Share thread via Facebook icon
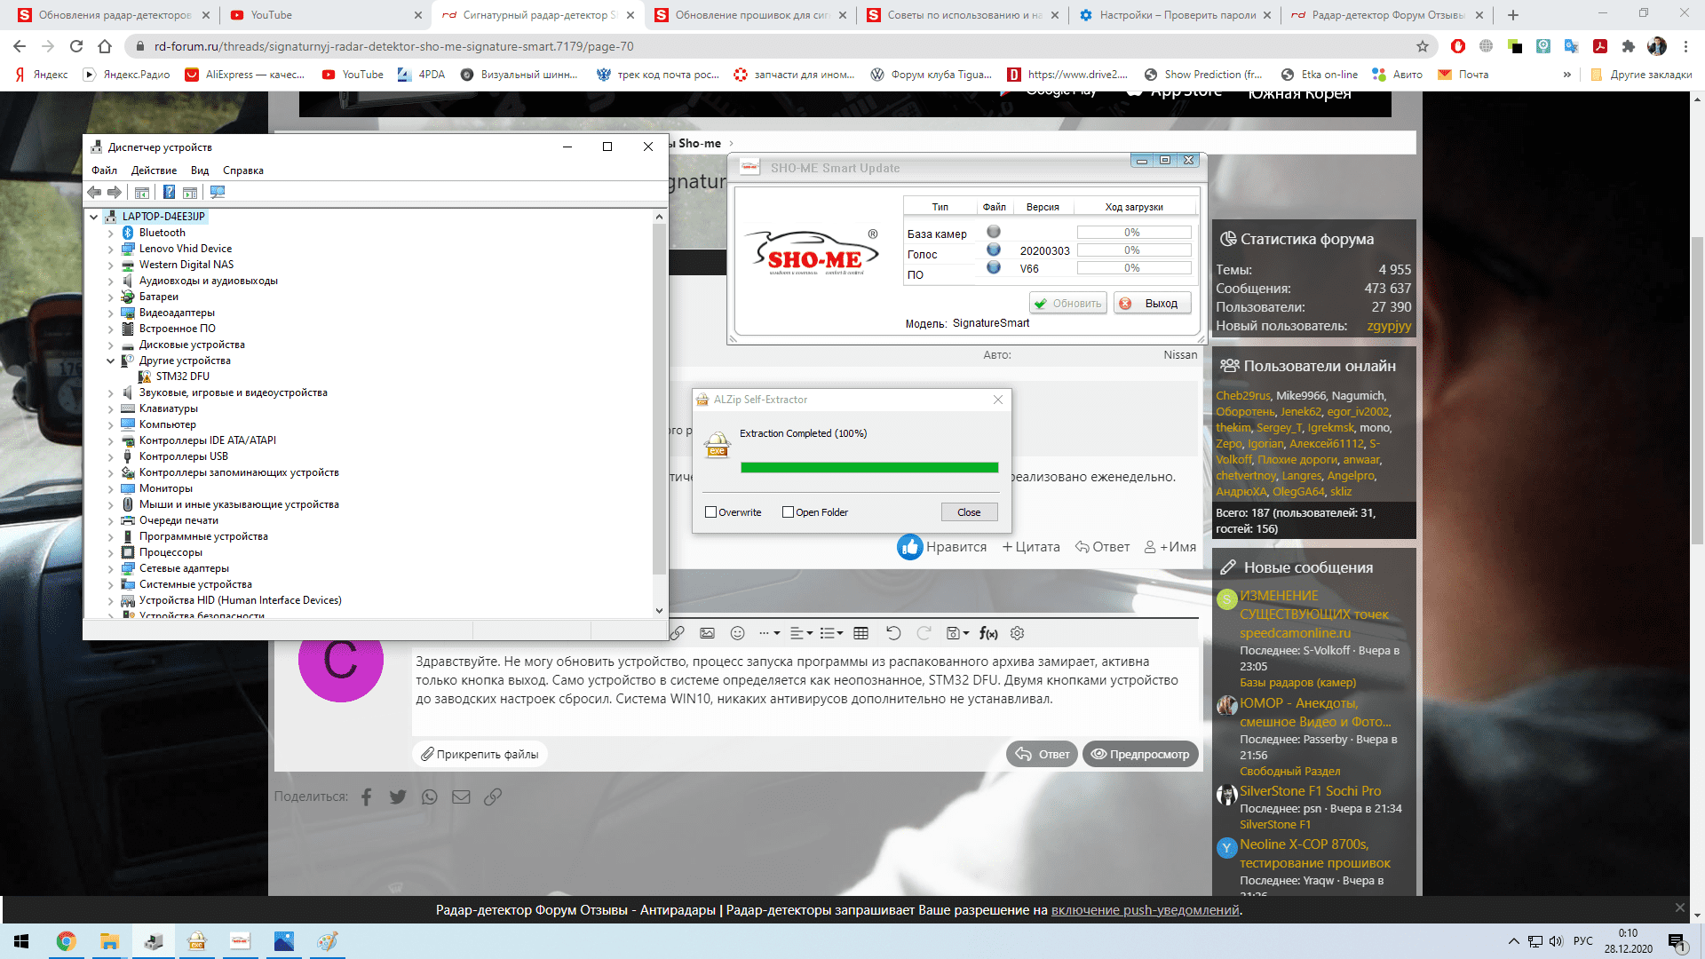 point(366,797)
